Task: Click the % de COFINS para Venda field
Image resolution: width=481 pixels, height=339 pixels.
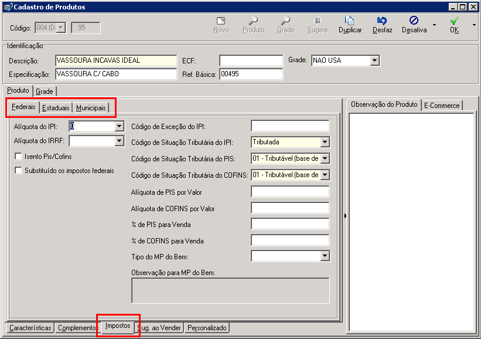Action: pos(290,240)
